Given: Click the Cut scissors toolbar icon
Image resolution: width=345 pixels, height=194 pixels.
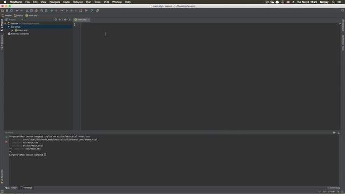Looking at the screenshot, I should (27, 11).
